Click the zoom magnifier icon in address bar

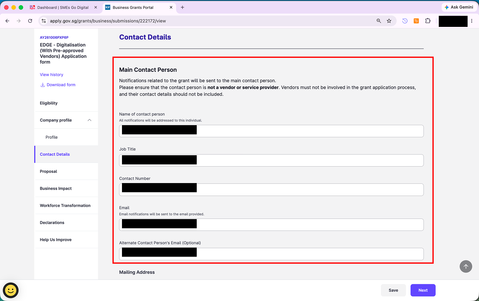click(x=379, y=21)
